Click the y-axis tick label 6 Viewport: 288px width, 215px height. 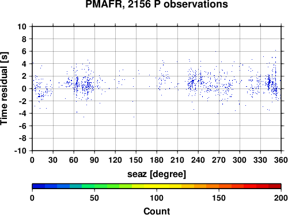tap(24, 52)
